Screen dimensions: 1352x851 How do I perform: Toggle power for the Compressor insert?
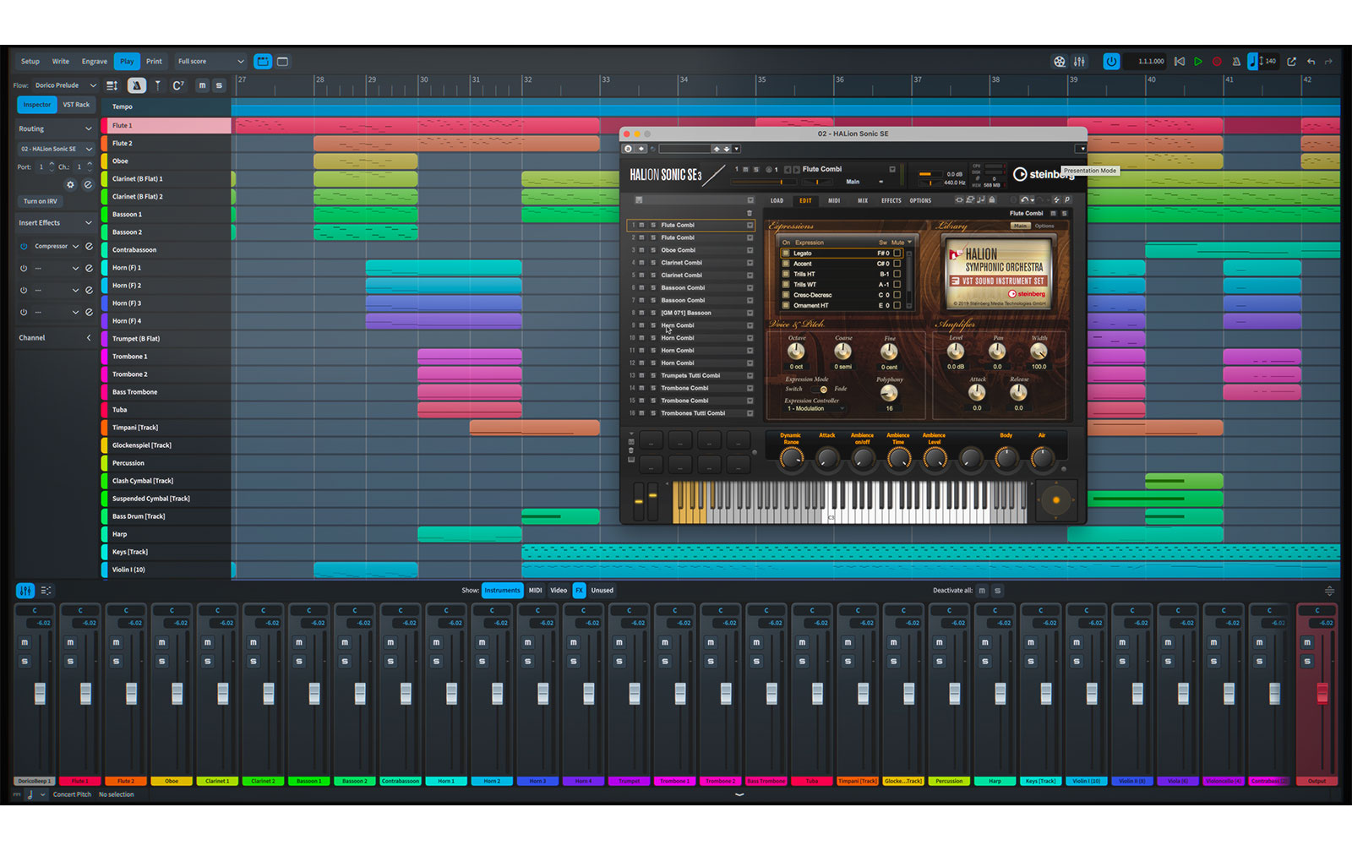[24, 247]
